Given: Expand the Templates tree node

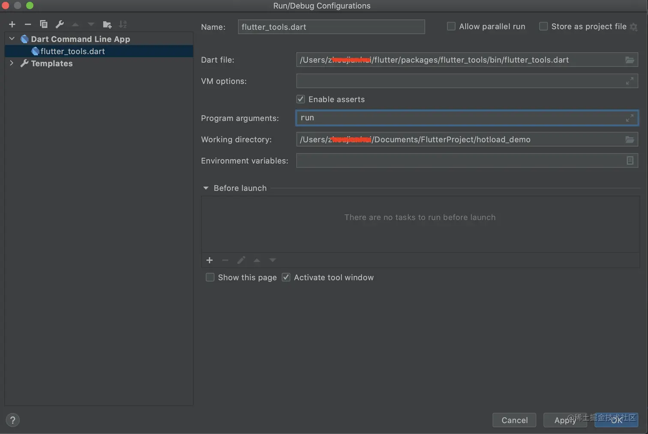Looking at the screenshot, I should pos(12,63).
